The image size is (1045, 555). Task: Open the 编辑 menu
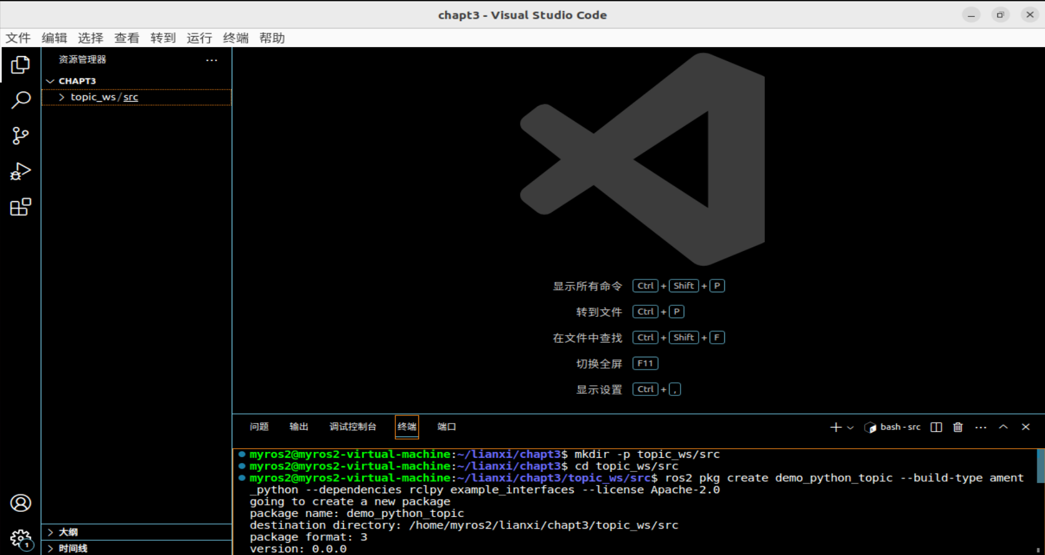point(54,38)
